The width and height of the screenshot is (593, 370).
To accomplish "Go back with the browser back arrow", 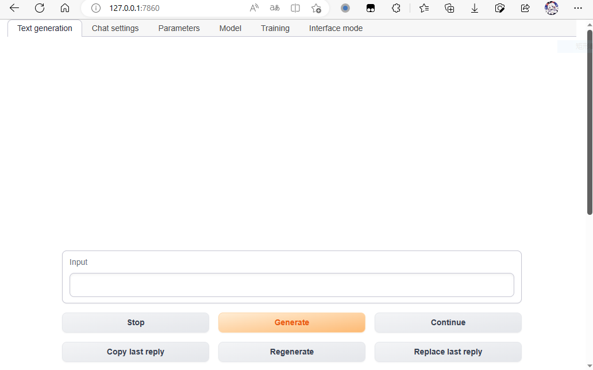I will click(14, 8).
